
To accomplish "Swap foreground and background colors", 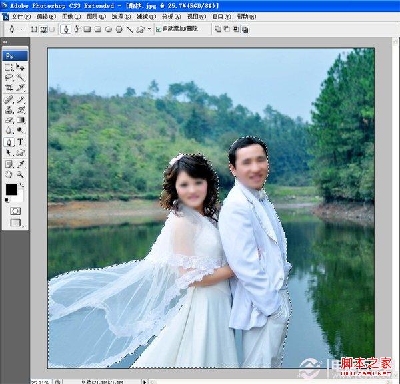I will point(22,185).
